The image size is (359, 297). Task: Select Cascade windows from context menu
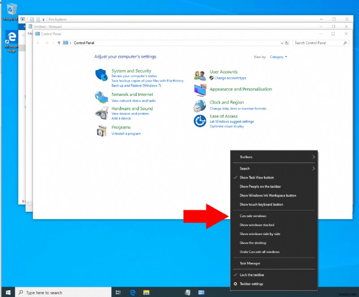pyautogui.click(x=252, y=216)
